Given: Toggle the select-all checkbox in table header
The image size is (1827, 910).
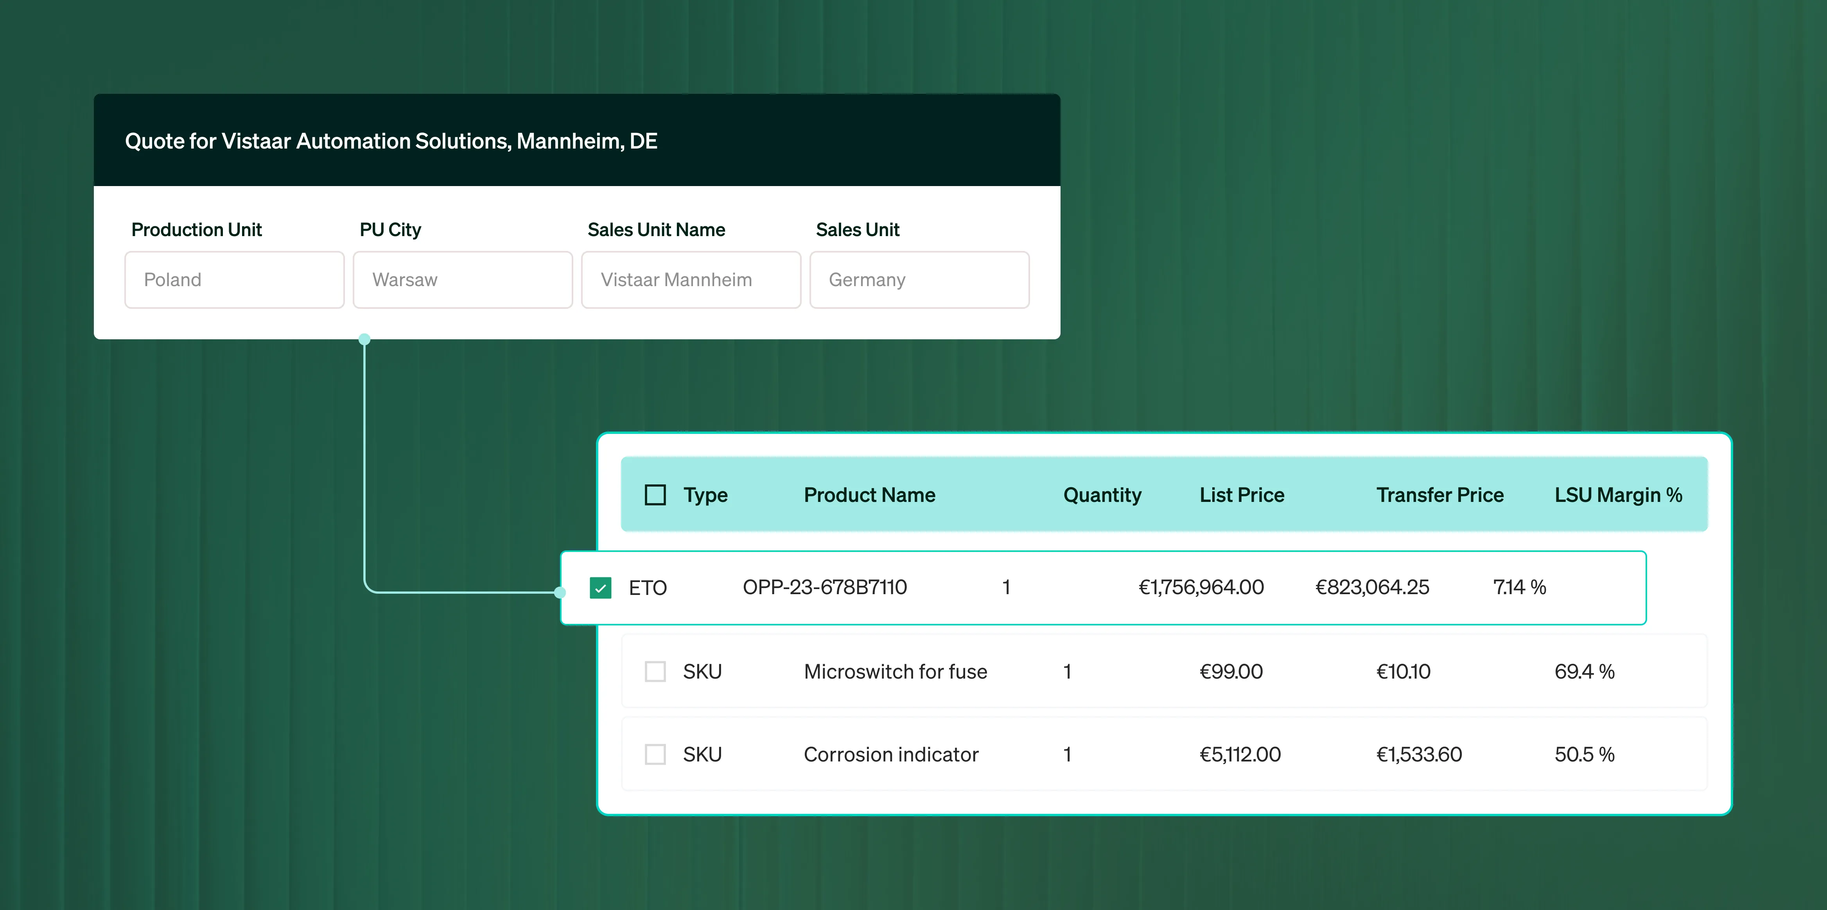Looking at the screenshot, I should coord(655,495).
